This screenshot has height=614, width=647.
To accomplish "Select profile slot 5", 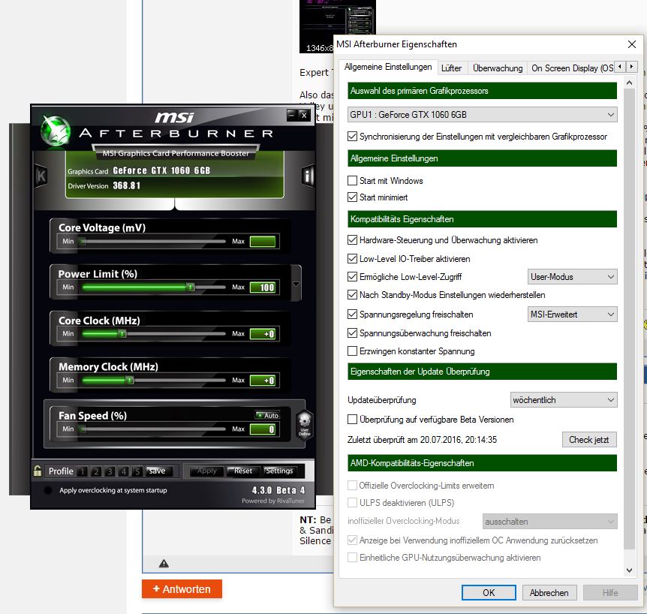I will point(137,471).
